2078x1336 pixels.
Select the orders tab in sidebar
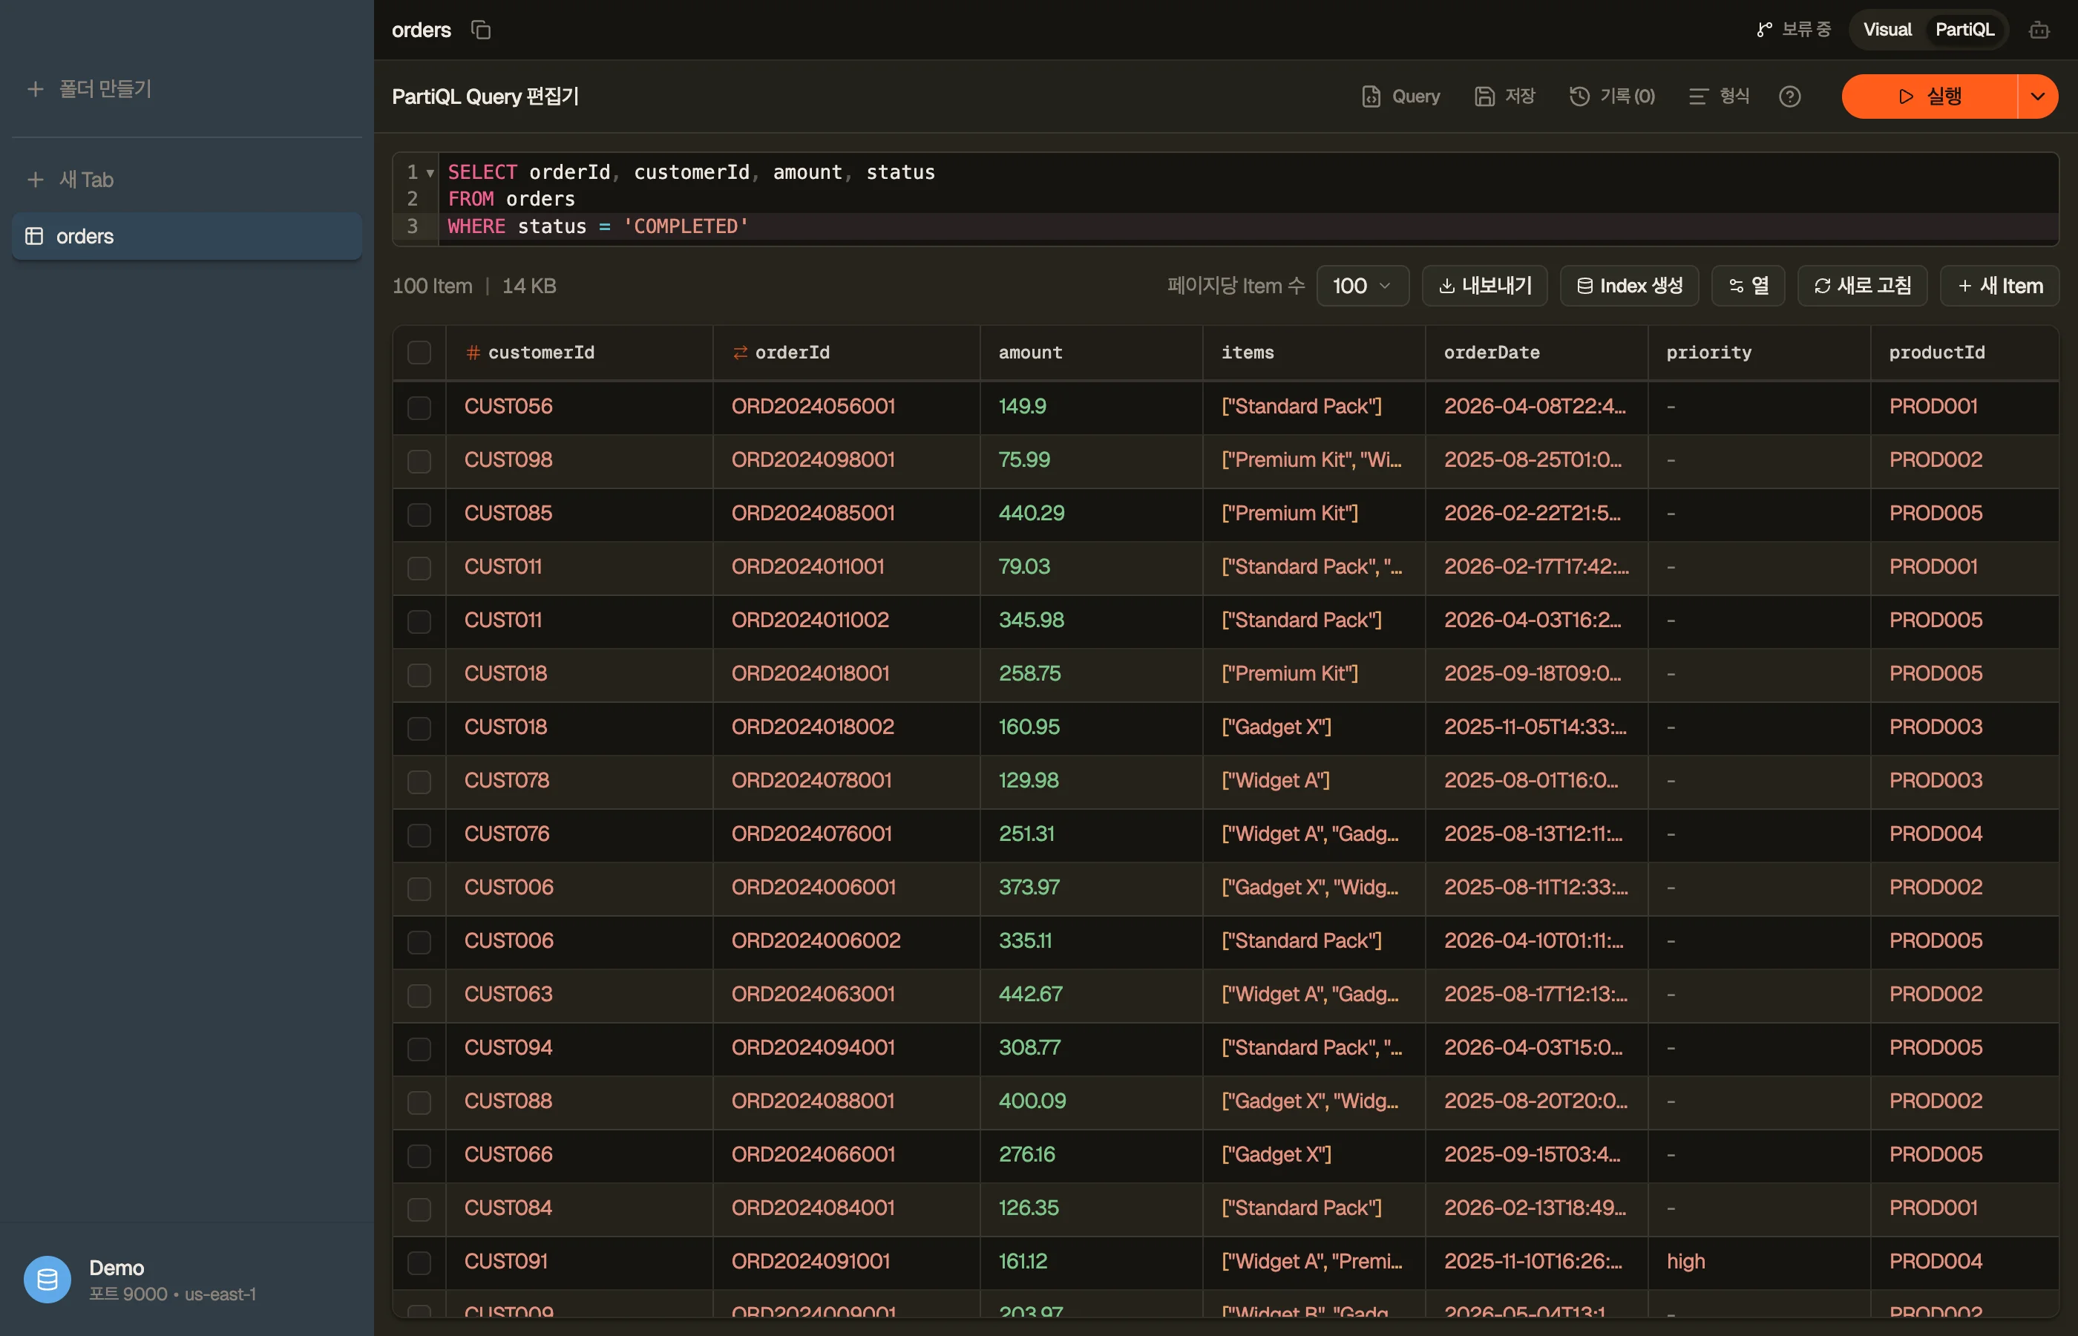[186, 236]
